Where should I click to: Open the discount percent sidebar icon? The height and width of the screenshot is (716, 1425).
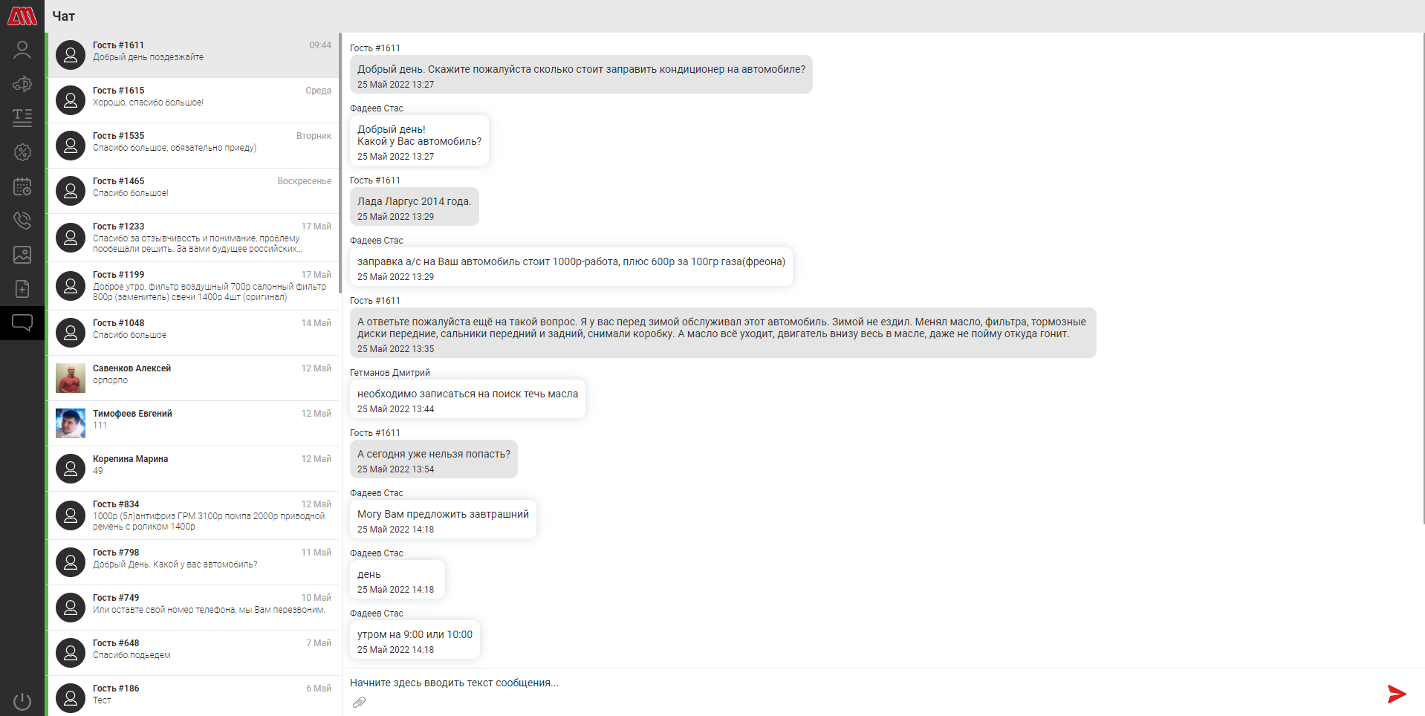coord(22,152)
